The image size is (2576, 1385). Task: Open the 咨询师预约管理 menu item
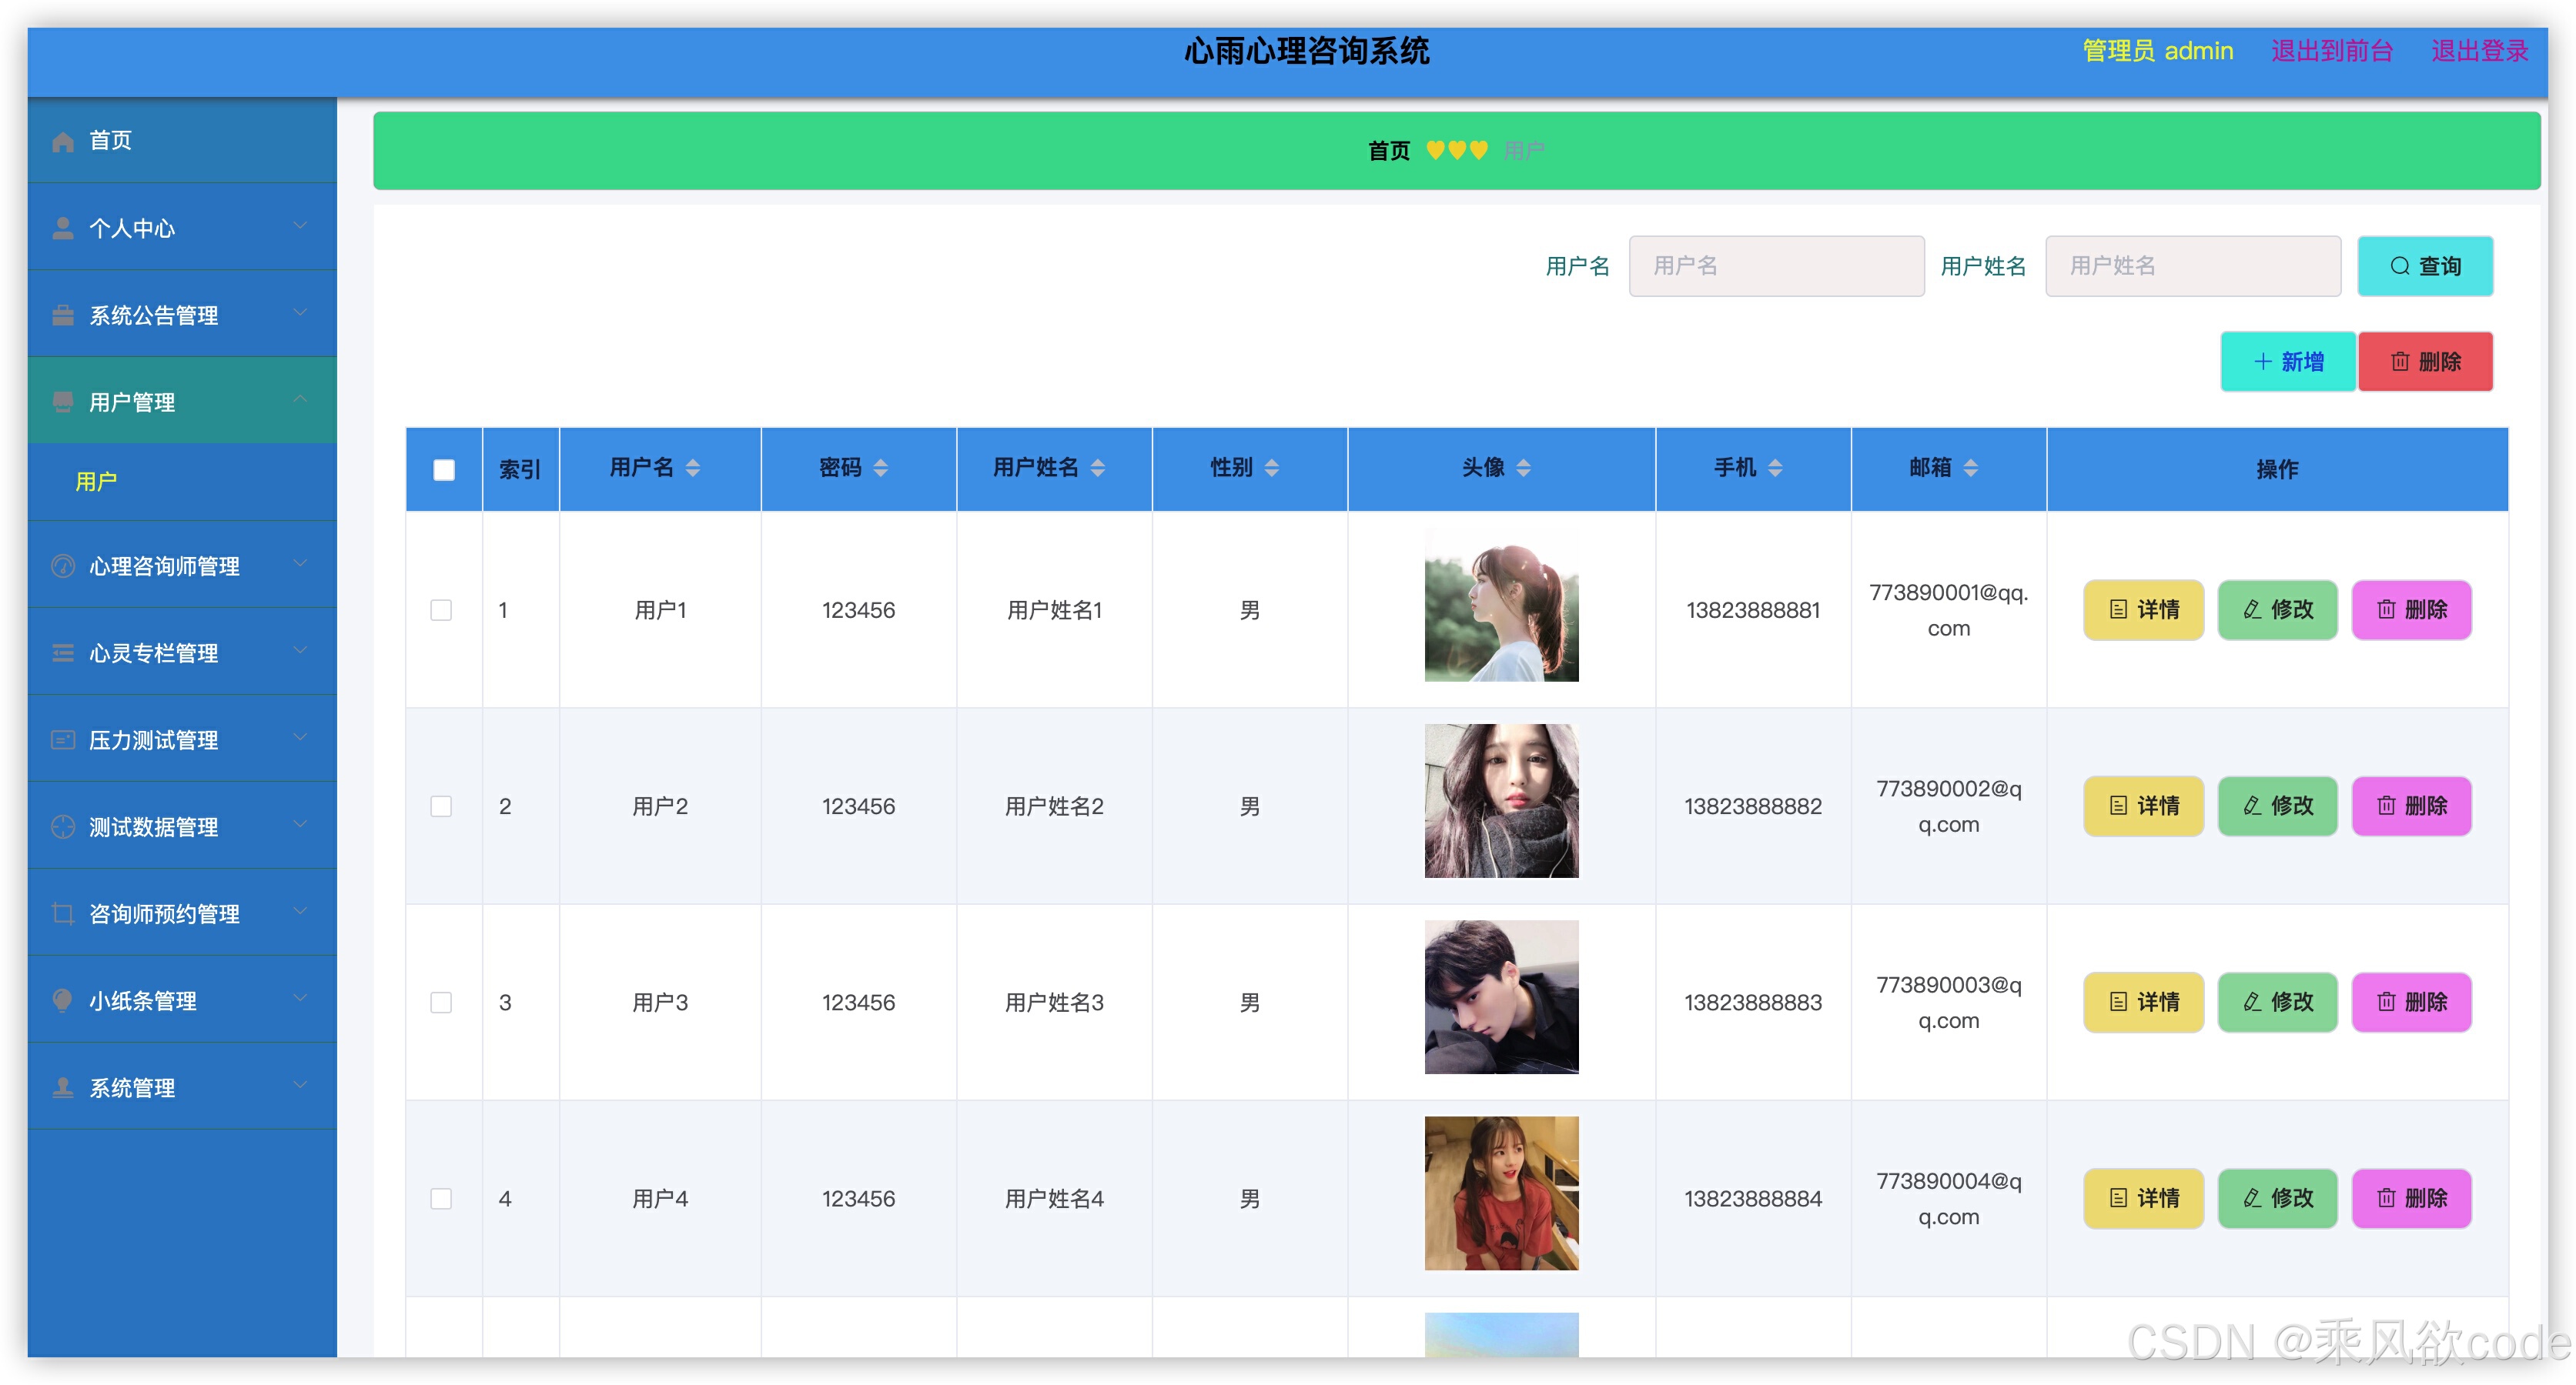click(165, 913)
